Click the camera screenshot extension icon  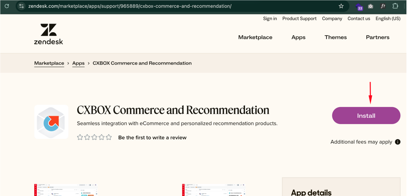371,6
